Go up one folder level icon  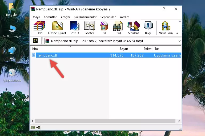[x=35, y=41]
